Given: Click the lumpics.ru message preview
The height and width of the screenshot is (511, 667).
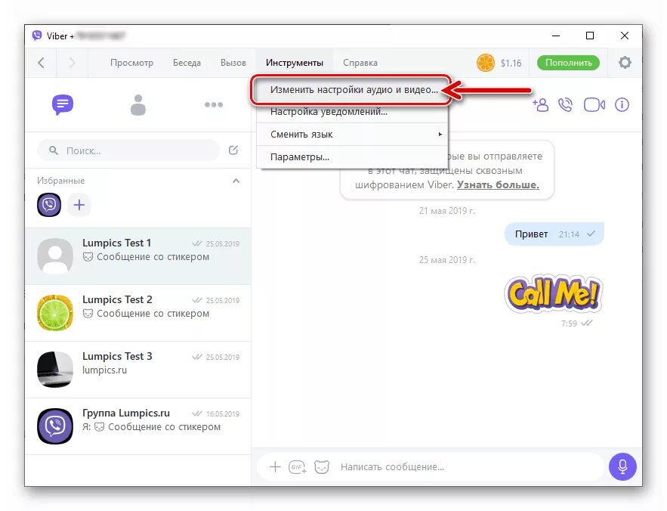Looking at the screenshot, I should point(105,370).
